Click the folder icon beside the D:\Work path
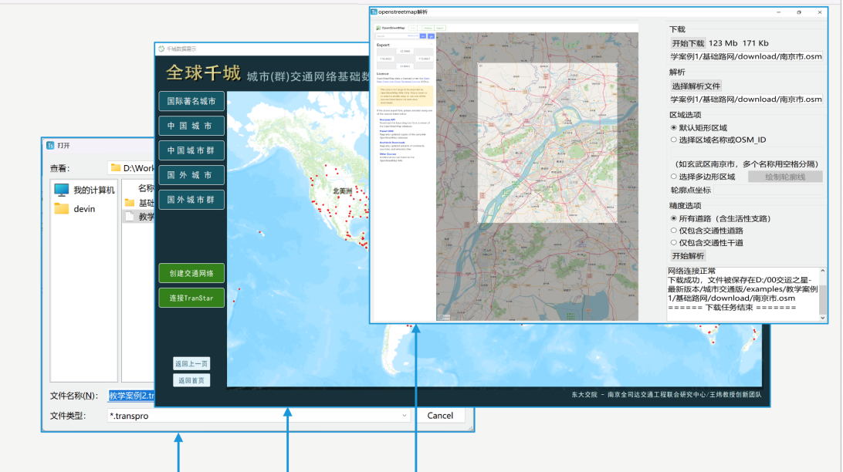This screenshot has width=843, height=472. tap(116, 167)
